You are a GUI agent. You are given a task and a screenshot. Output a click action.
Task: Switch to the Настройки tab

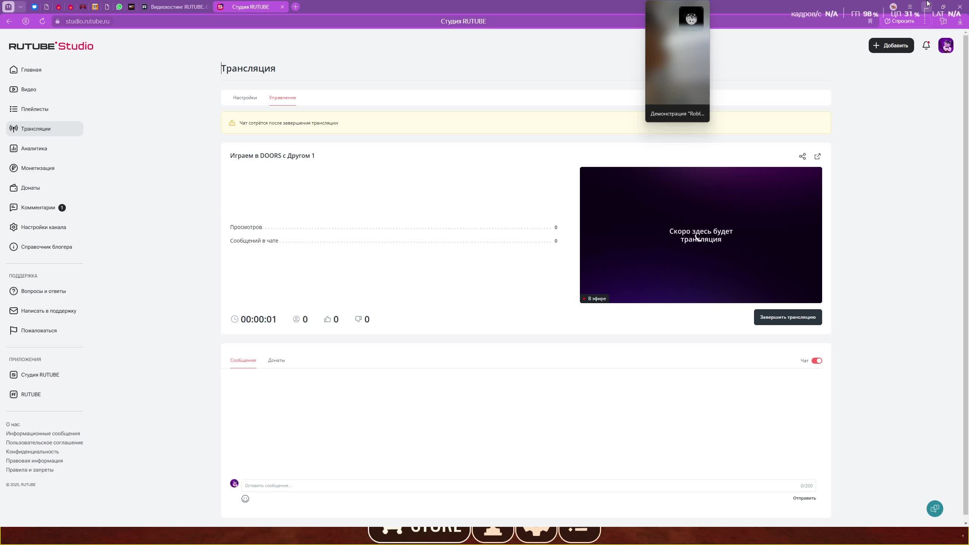point(245,98)
